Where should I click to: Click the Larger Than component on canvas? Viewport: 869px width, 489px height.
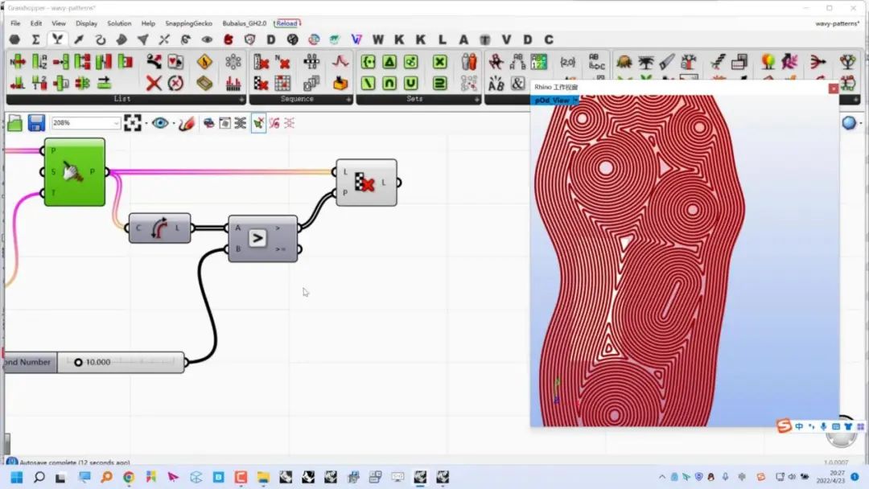[262, 239]
